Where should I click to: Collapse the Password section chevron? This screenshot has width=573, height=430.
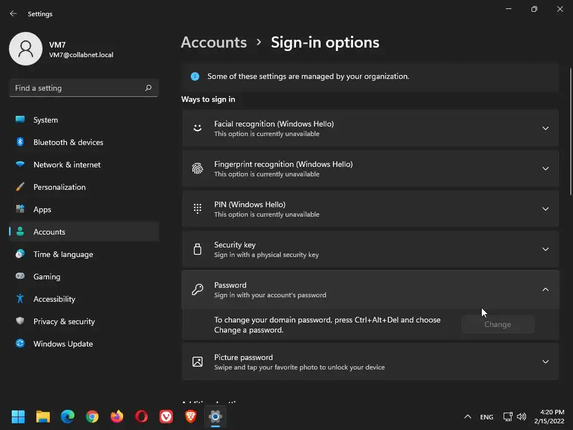coord(545,289)
